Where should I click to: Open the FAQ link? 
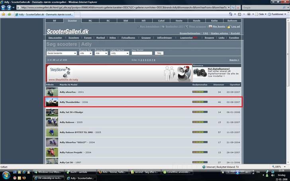[206, 33]
